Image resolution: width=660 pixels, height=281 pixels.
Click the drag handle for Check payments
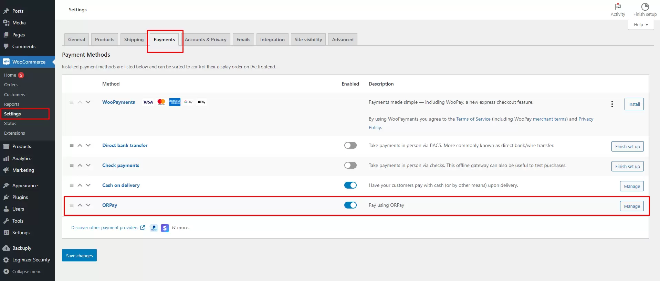point(72,165)
